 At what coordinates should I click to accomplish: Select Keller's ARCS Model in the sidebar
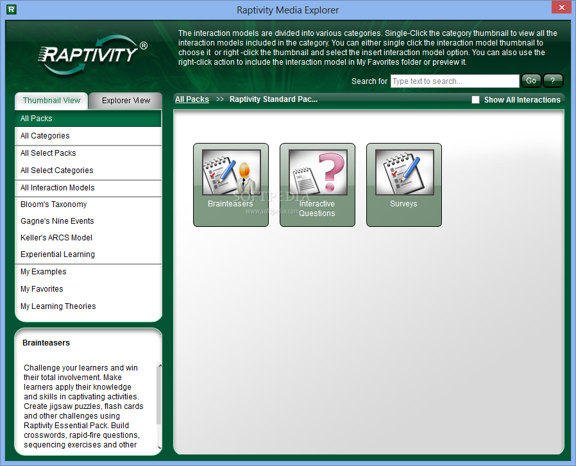click(88, 238)
